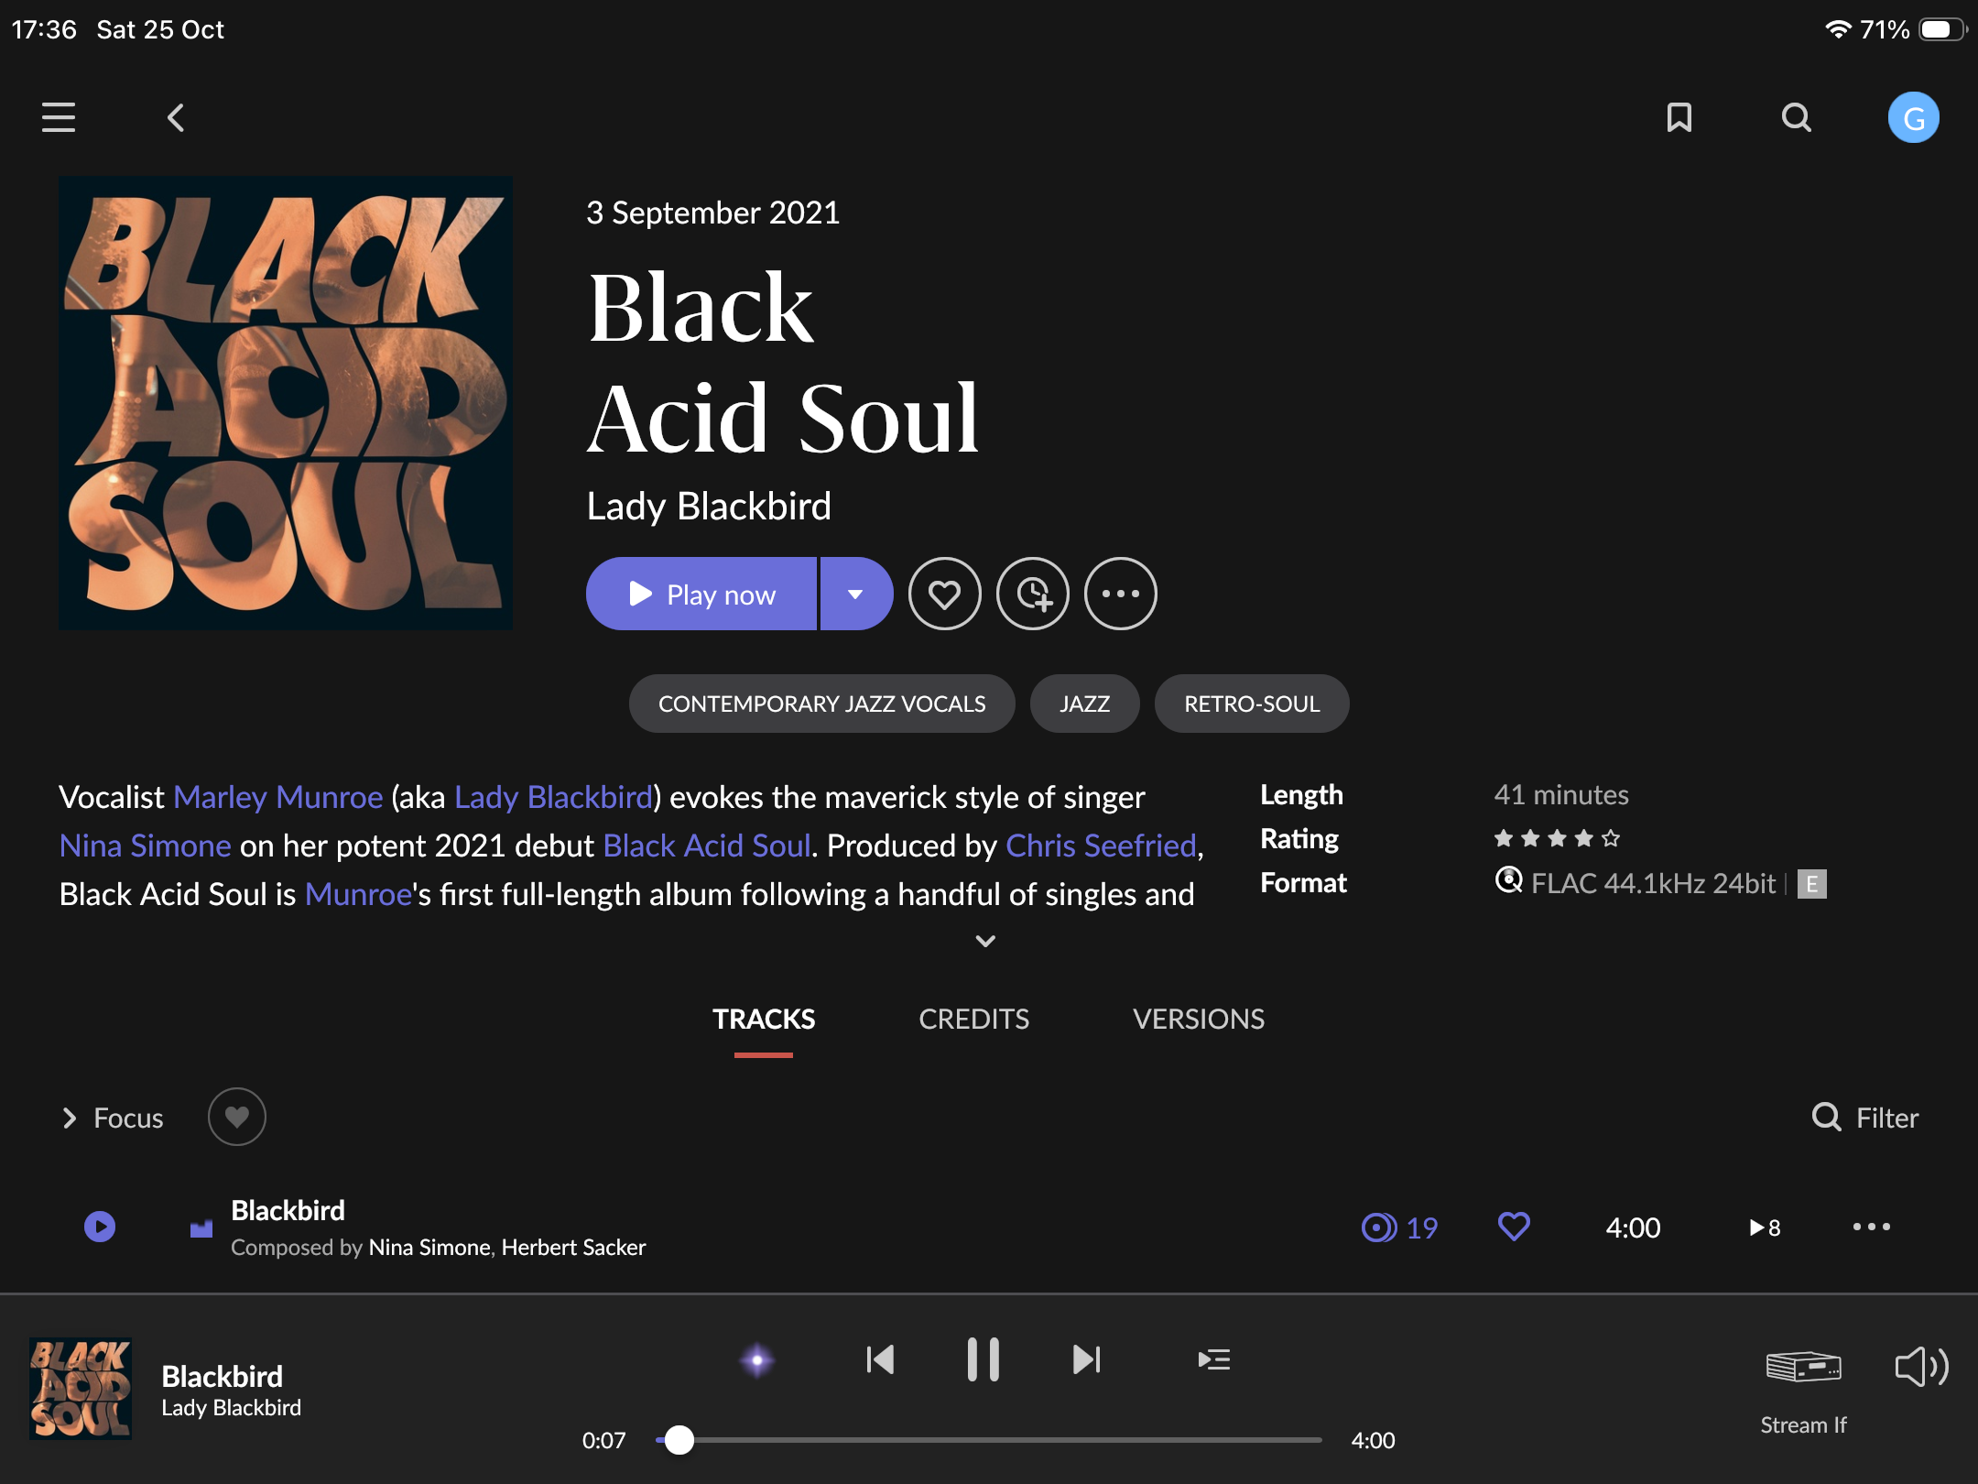This screenshot has height=1484, width=1978.
Task: Open signal format quality icon
Action: coord(1508,881)
